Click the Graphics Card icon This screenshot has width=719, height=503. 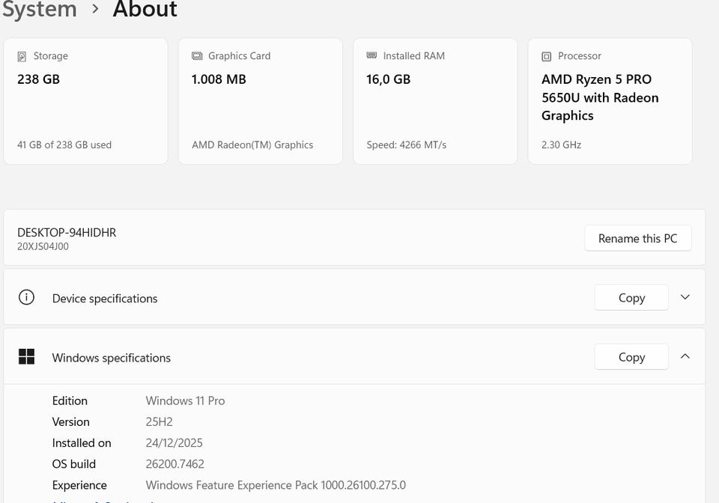pos(197,56)
